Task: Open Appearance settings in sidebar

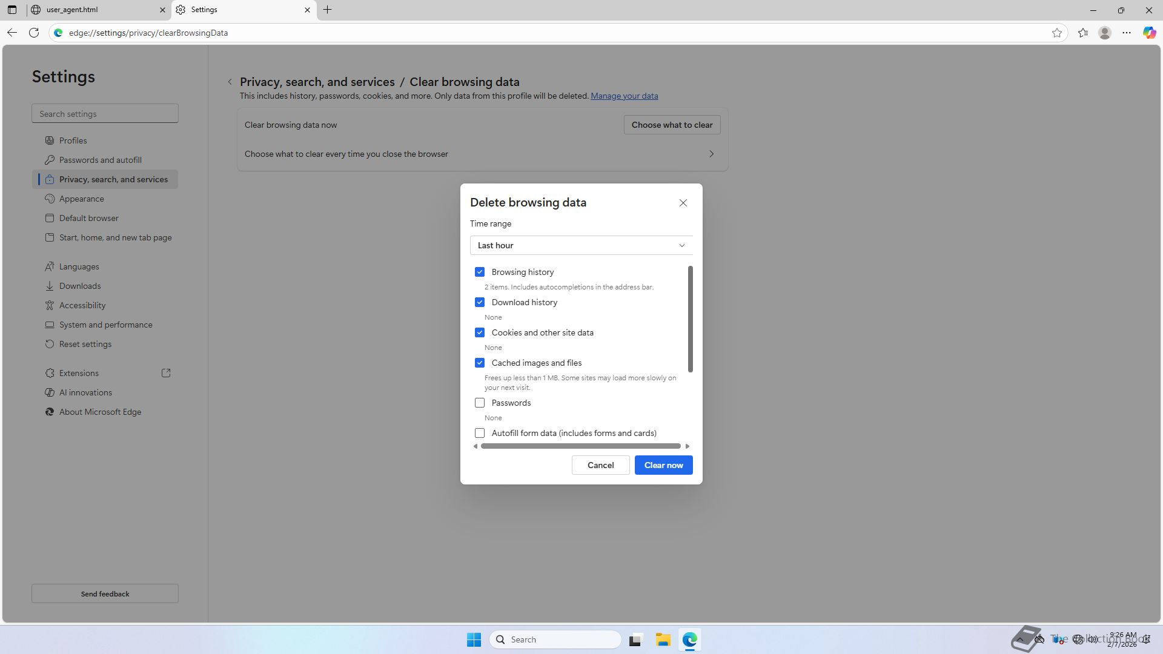Action: coord(81,199)
